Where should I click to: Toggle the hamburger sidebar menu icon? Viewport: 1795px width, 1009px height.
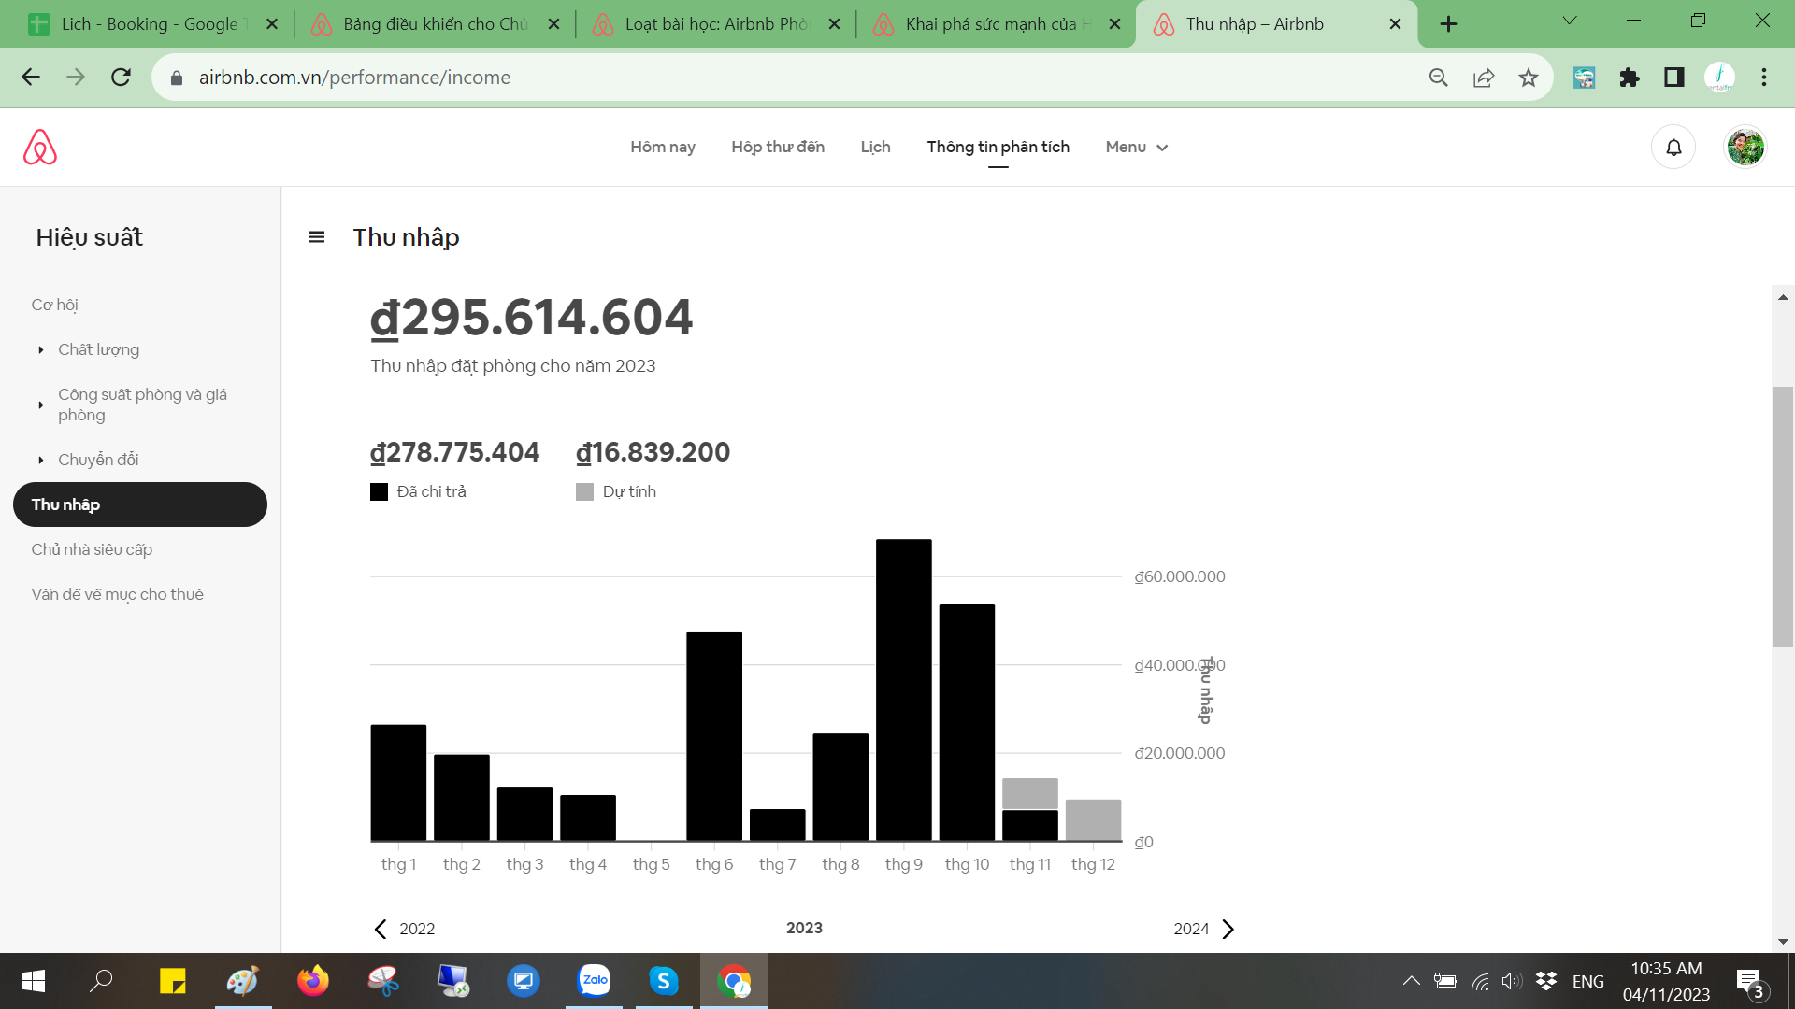[316, 237]
